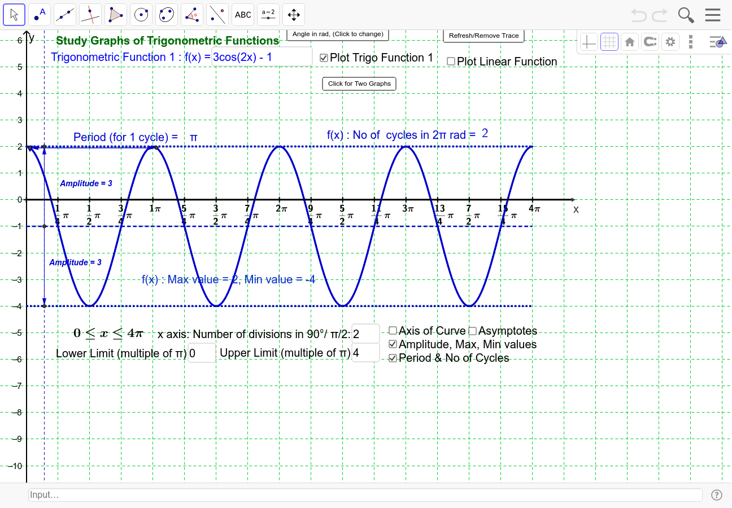Click the No of cycles in 2π text

pyautogui.click(x=402, y=135)
